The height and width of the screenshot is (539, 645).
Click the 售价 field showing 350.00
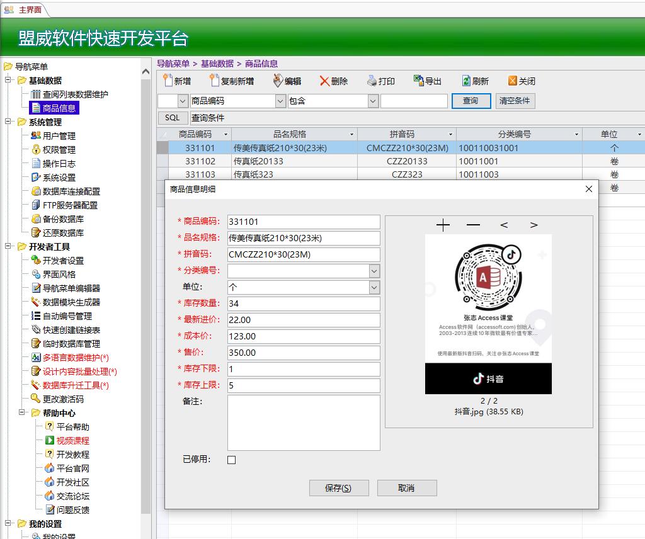click(x=304, y=353)
